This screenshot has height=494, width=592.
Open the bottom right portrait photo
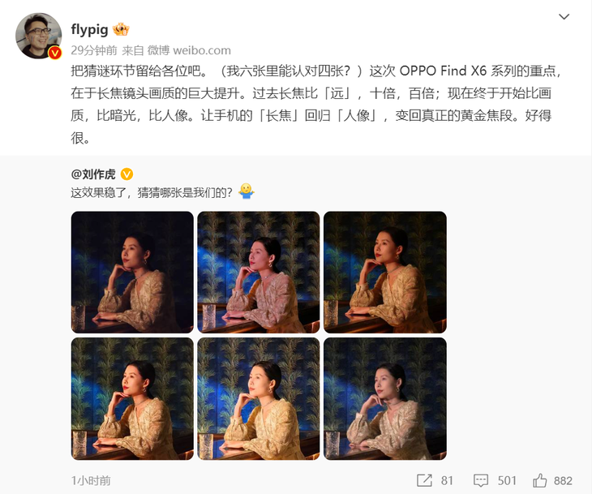coord(385,399)
